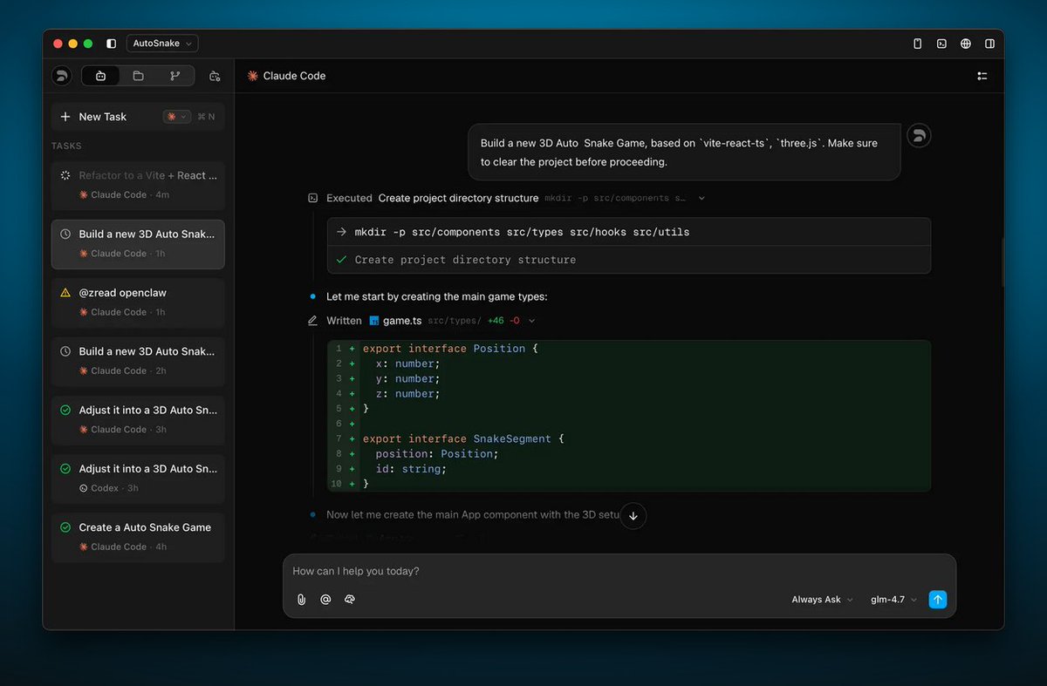Open the 'Build a new 3D Auto Snak...' 2h task
Screen dimensions: 1047x686
click(x=138, y=361)
